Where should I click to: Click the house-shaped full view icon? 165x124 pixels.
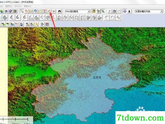[6, 11]
